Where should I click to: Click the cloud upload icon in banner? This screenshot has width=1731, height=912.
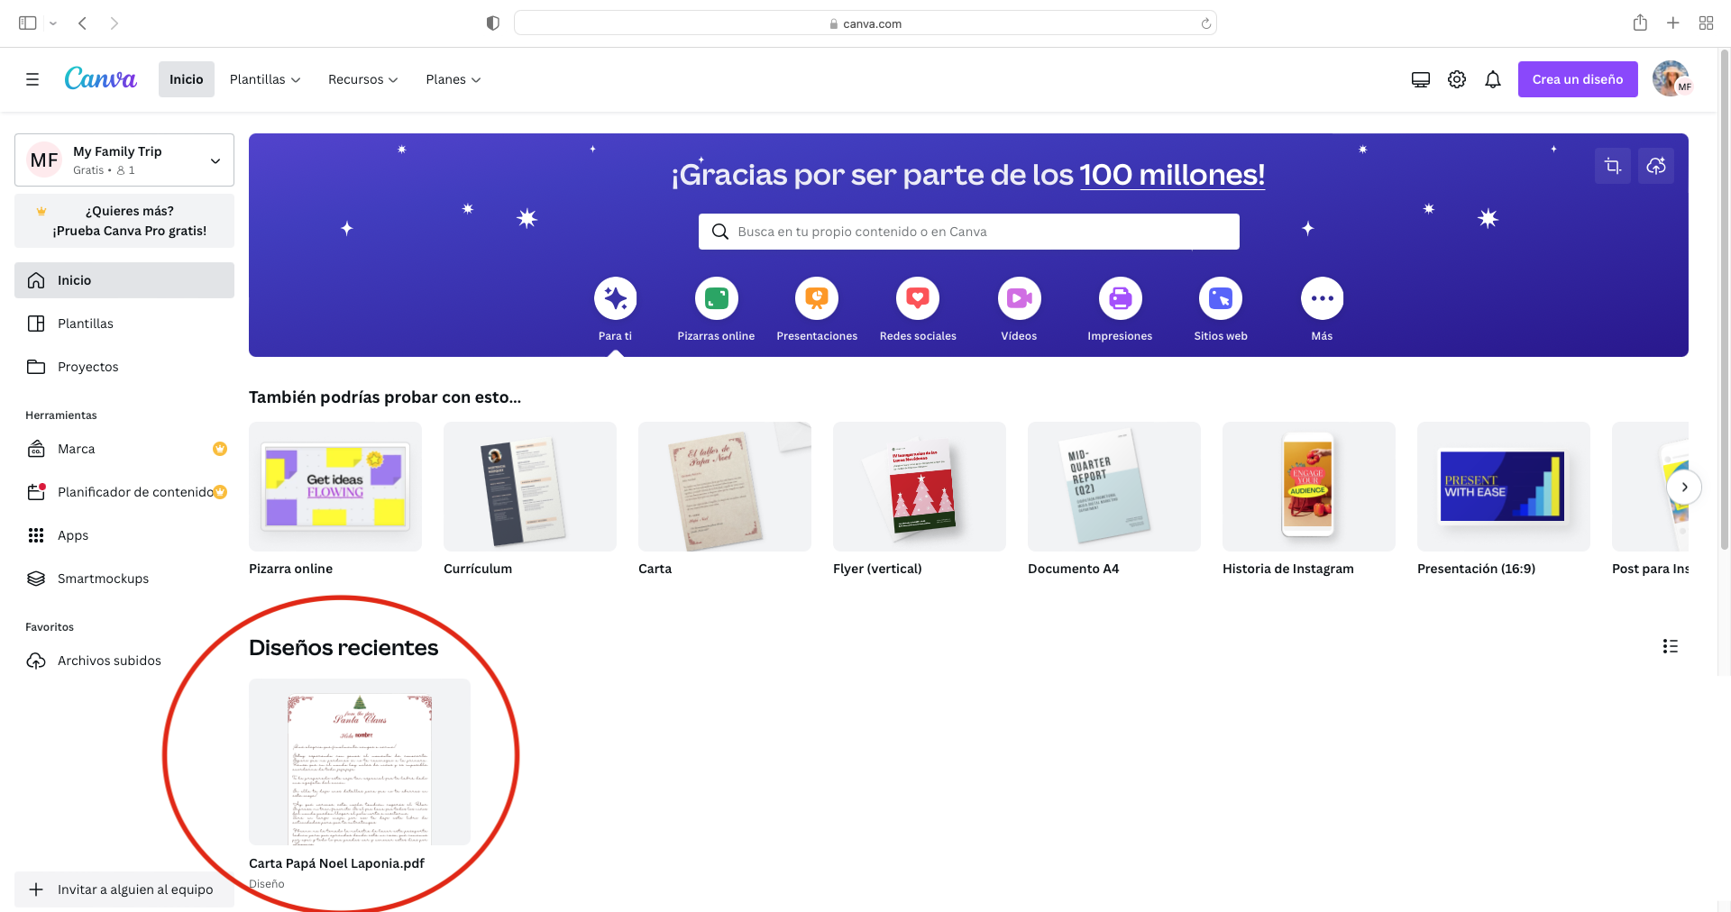1656,166
